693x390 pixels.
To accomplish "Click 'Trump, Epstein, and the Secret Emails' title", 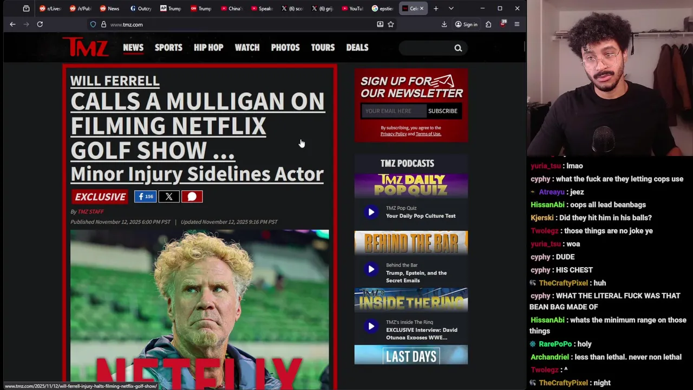I will tap(416, 277).
